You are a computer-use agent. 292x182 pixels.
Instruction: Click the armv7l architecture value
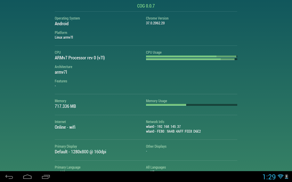pyautogui.click(x=61, y=72)
